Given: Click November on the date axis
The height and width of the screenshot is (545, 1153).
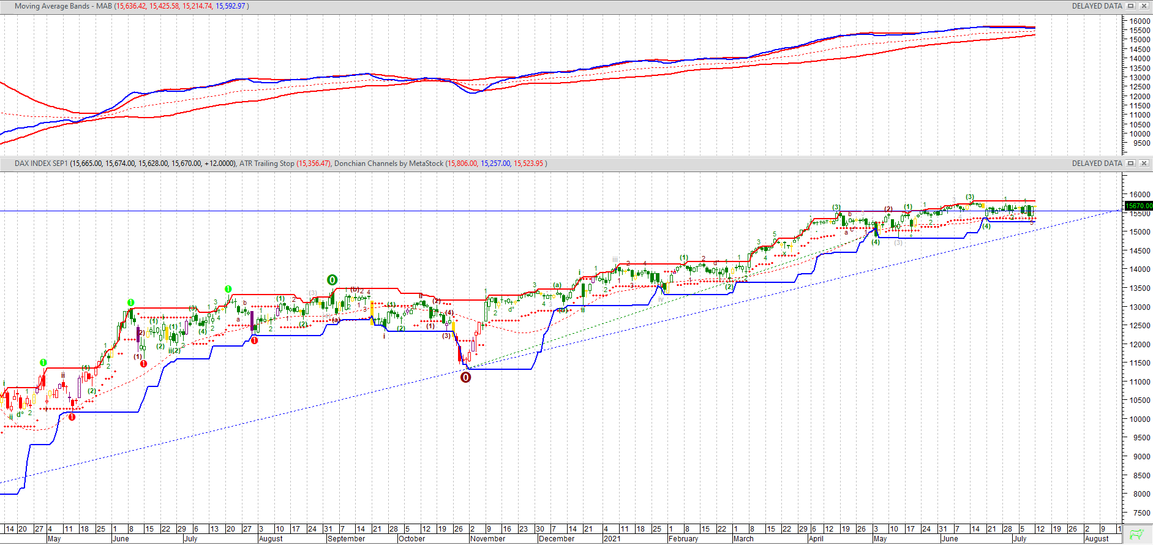Looking at the screenshot, I should 487,539.
